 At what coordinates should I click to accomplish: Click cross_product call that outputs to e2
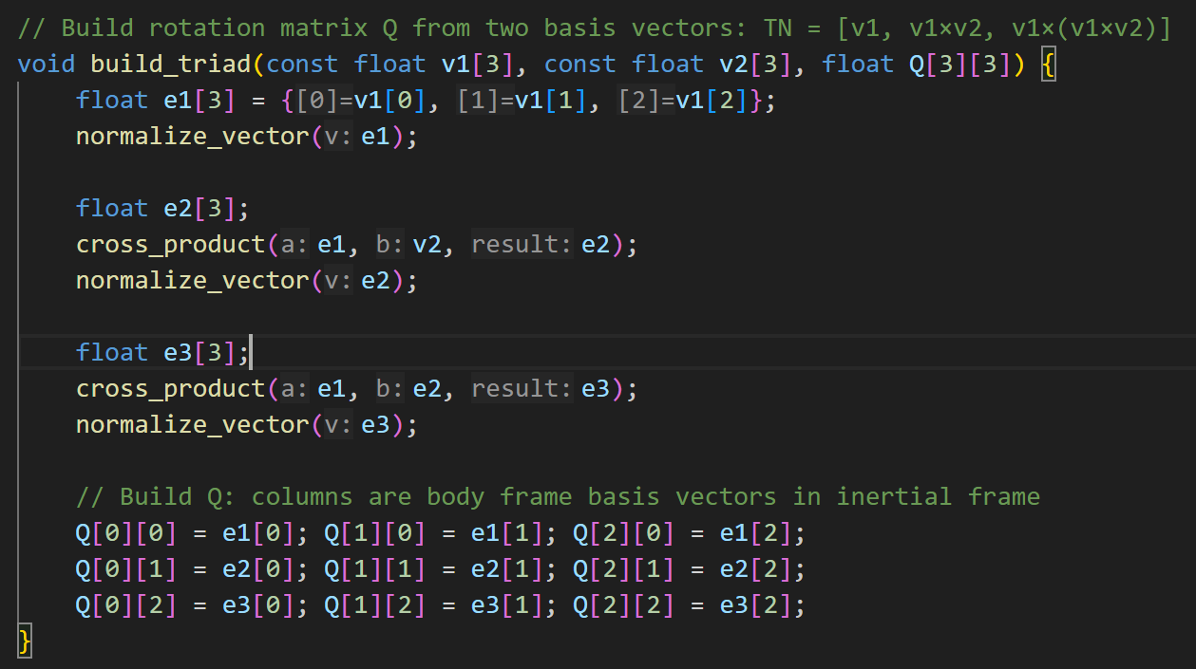(170, 245)
